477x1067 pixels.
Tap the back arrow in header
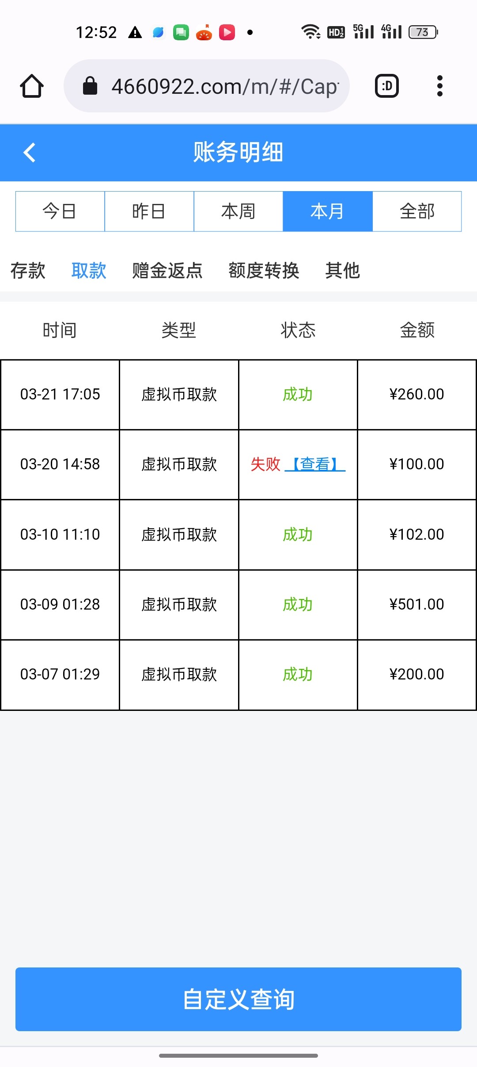[30, 153]
